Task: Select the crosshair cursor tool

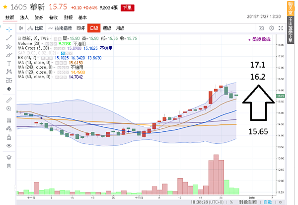Action: [x=9, y=29]
